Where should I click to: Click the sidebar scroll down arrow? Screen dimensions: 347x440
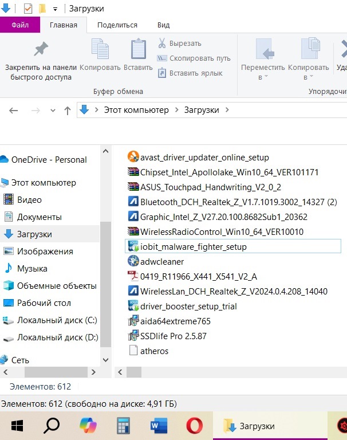tap(106, 360)
